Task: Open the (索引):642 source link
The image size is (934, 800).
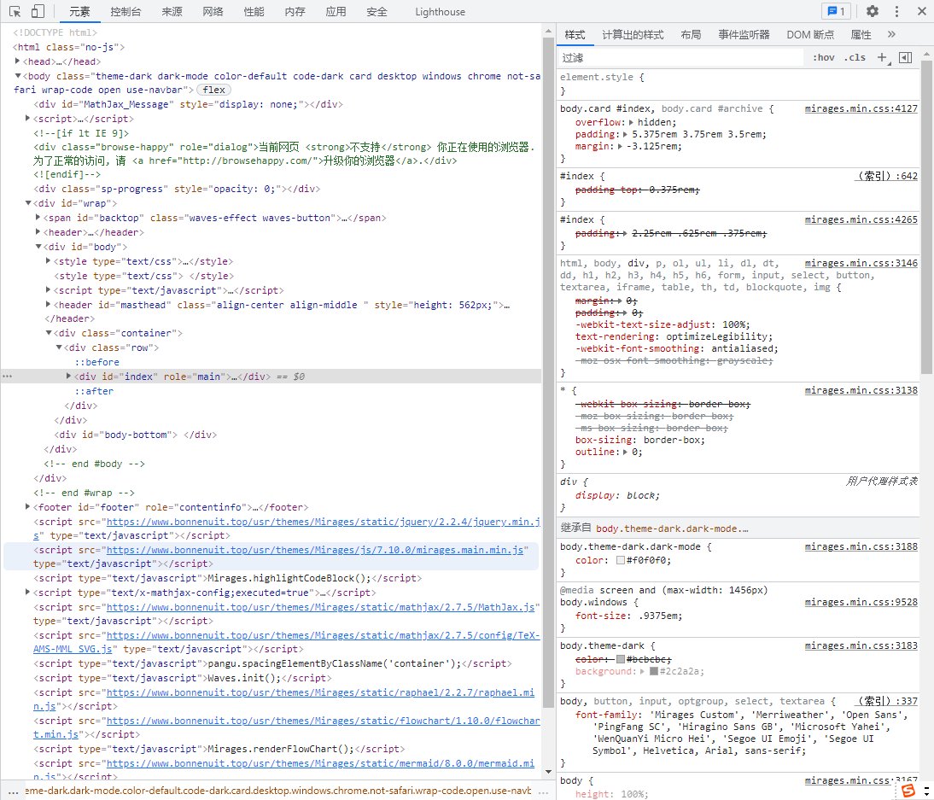Action: coord(886,177)
